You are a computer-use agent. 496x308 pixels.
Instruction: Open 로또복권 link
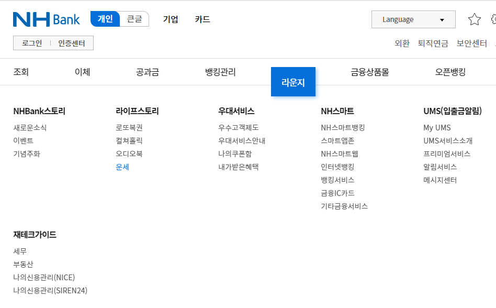coord(129,128)
